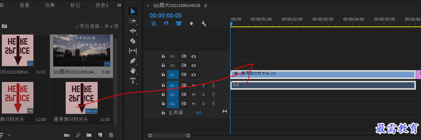Screen dimensions: 421x140
Task: Target track A2 header label
Action: coord(173,94)
